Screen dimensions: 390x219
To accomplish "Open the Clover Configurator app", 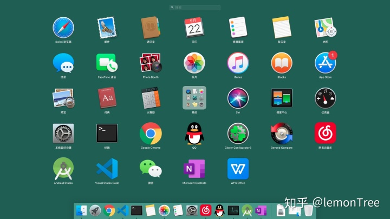I will pyautogui.click(x=238, y=134).
